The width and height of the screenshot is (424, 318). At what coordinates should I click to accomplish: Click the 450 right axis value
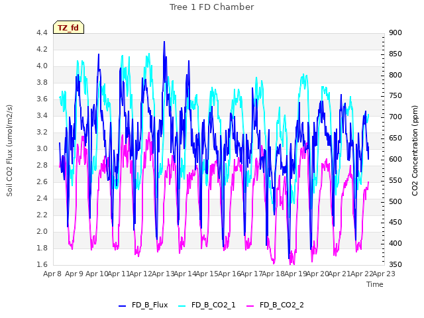[396, 223]
